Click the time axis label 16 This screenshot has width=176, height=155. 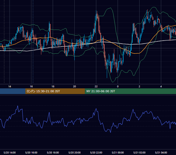tap(31, 87)
